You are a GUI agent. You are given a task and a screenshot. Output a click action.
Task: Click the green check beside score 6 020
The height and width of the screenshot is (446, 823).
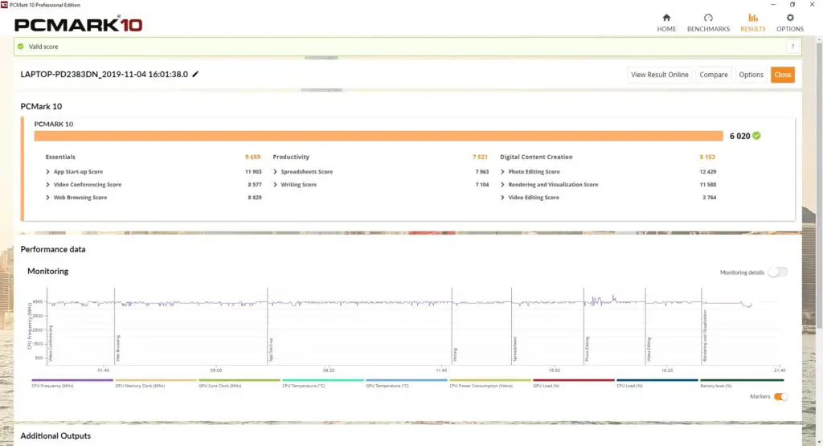pos(756,135)
